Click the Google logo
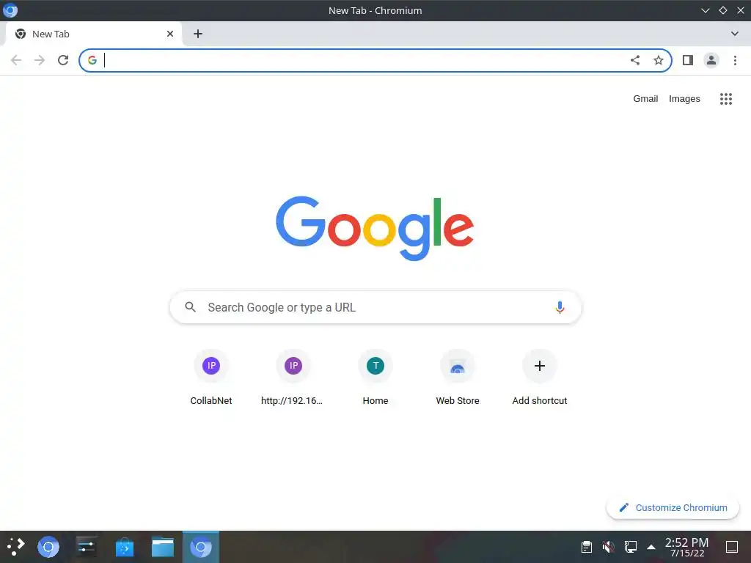The height and width of the screenshot is (563, 751). [x=375, y=229]
